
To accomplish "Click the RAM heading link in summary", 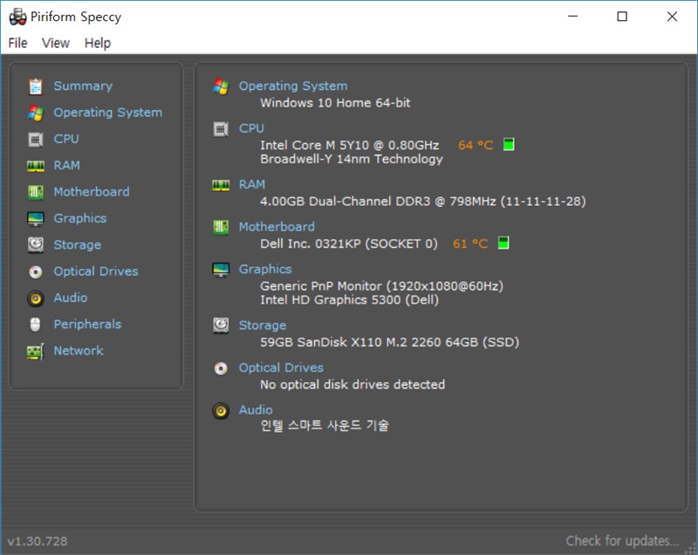I will click(252, 184).
